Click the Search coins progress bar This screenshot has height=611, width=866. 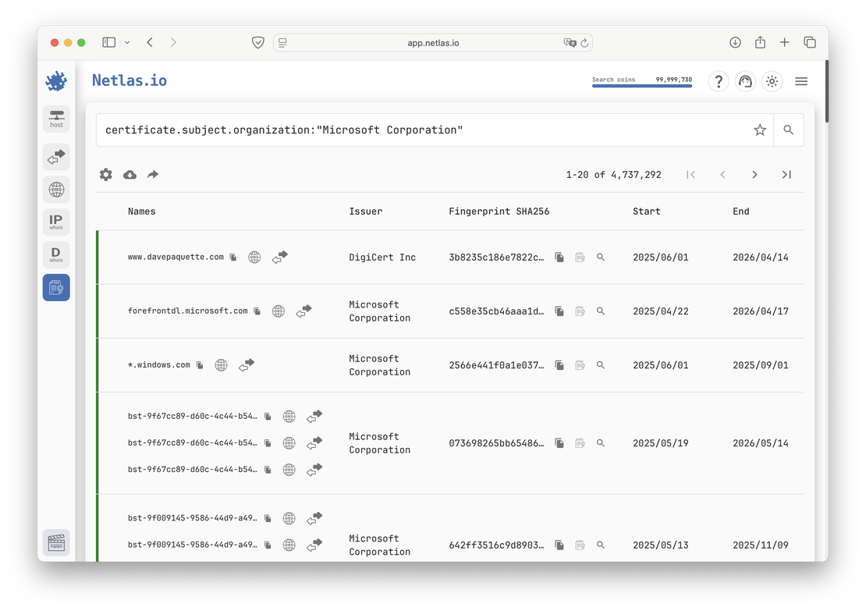[641, 85]
